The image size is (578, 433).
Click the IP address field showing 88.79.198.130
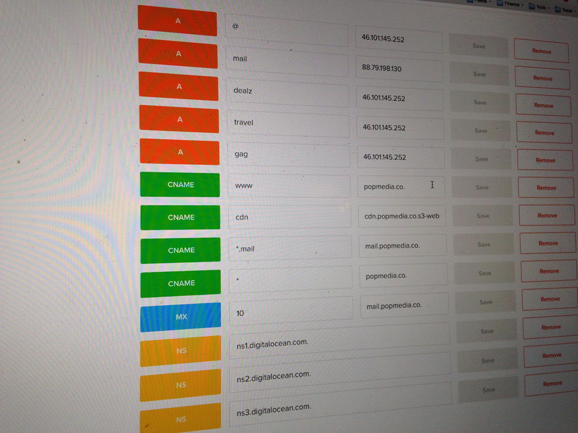pyautogui.click(x=399, y=69)
